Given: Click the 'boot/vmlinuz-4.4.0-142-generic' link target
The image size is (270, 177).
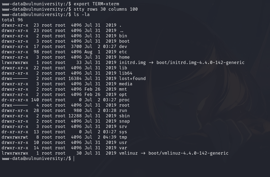Looking at the screenshot, I should (188, 153).
